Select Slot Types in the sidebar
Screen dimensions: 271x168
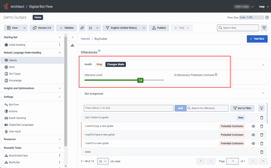tap(15, 74)
